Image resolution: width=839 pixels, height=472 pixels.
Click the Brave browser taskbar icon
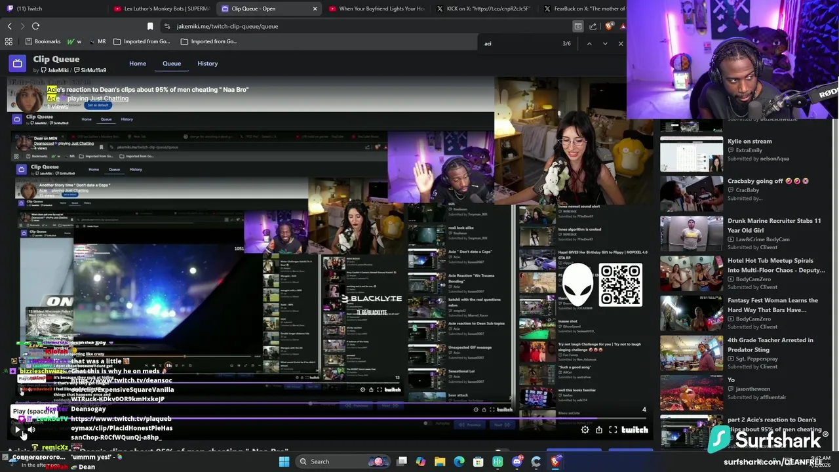(x=555, y=462)
